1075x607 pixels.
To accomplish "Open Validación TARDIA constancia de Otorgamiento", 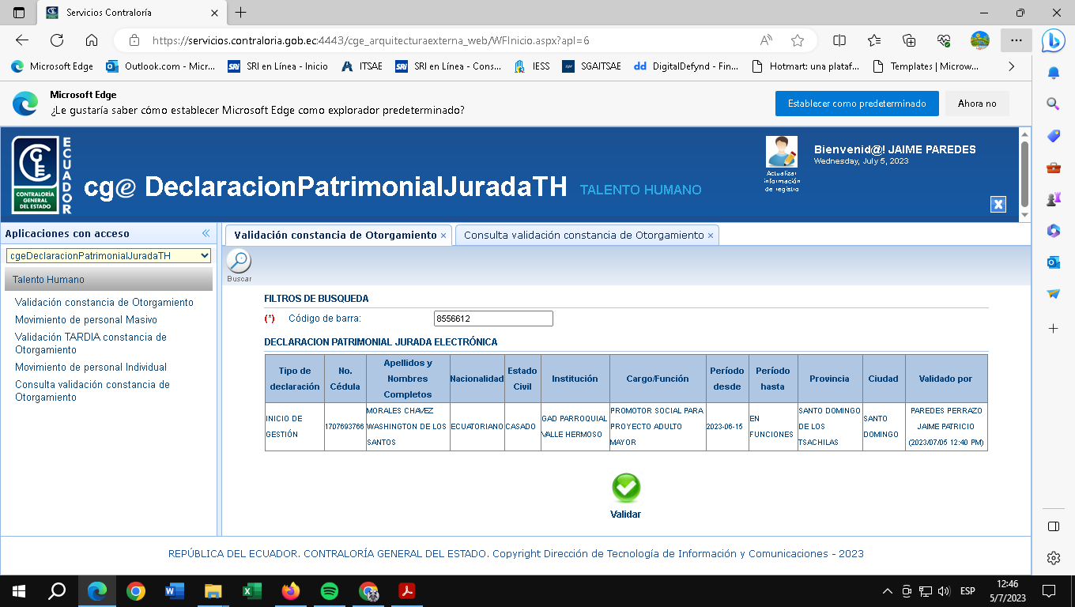I will [91, 343].
